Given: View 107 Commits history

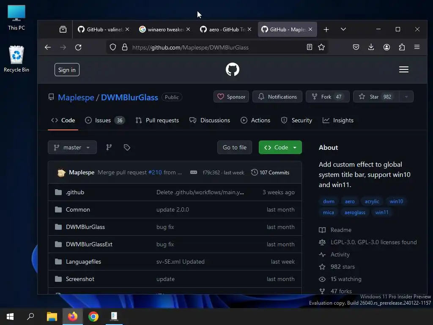Looking at the screenshot, I should [270, 173].
